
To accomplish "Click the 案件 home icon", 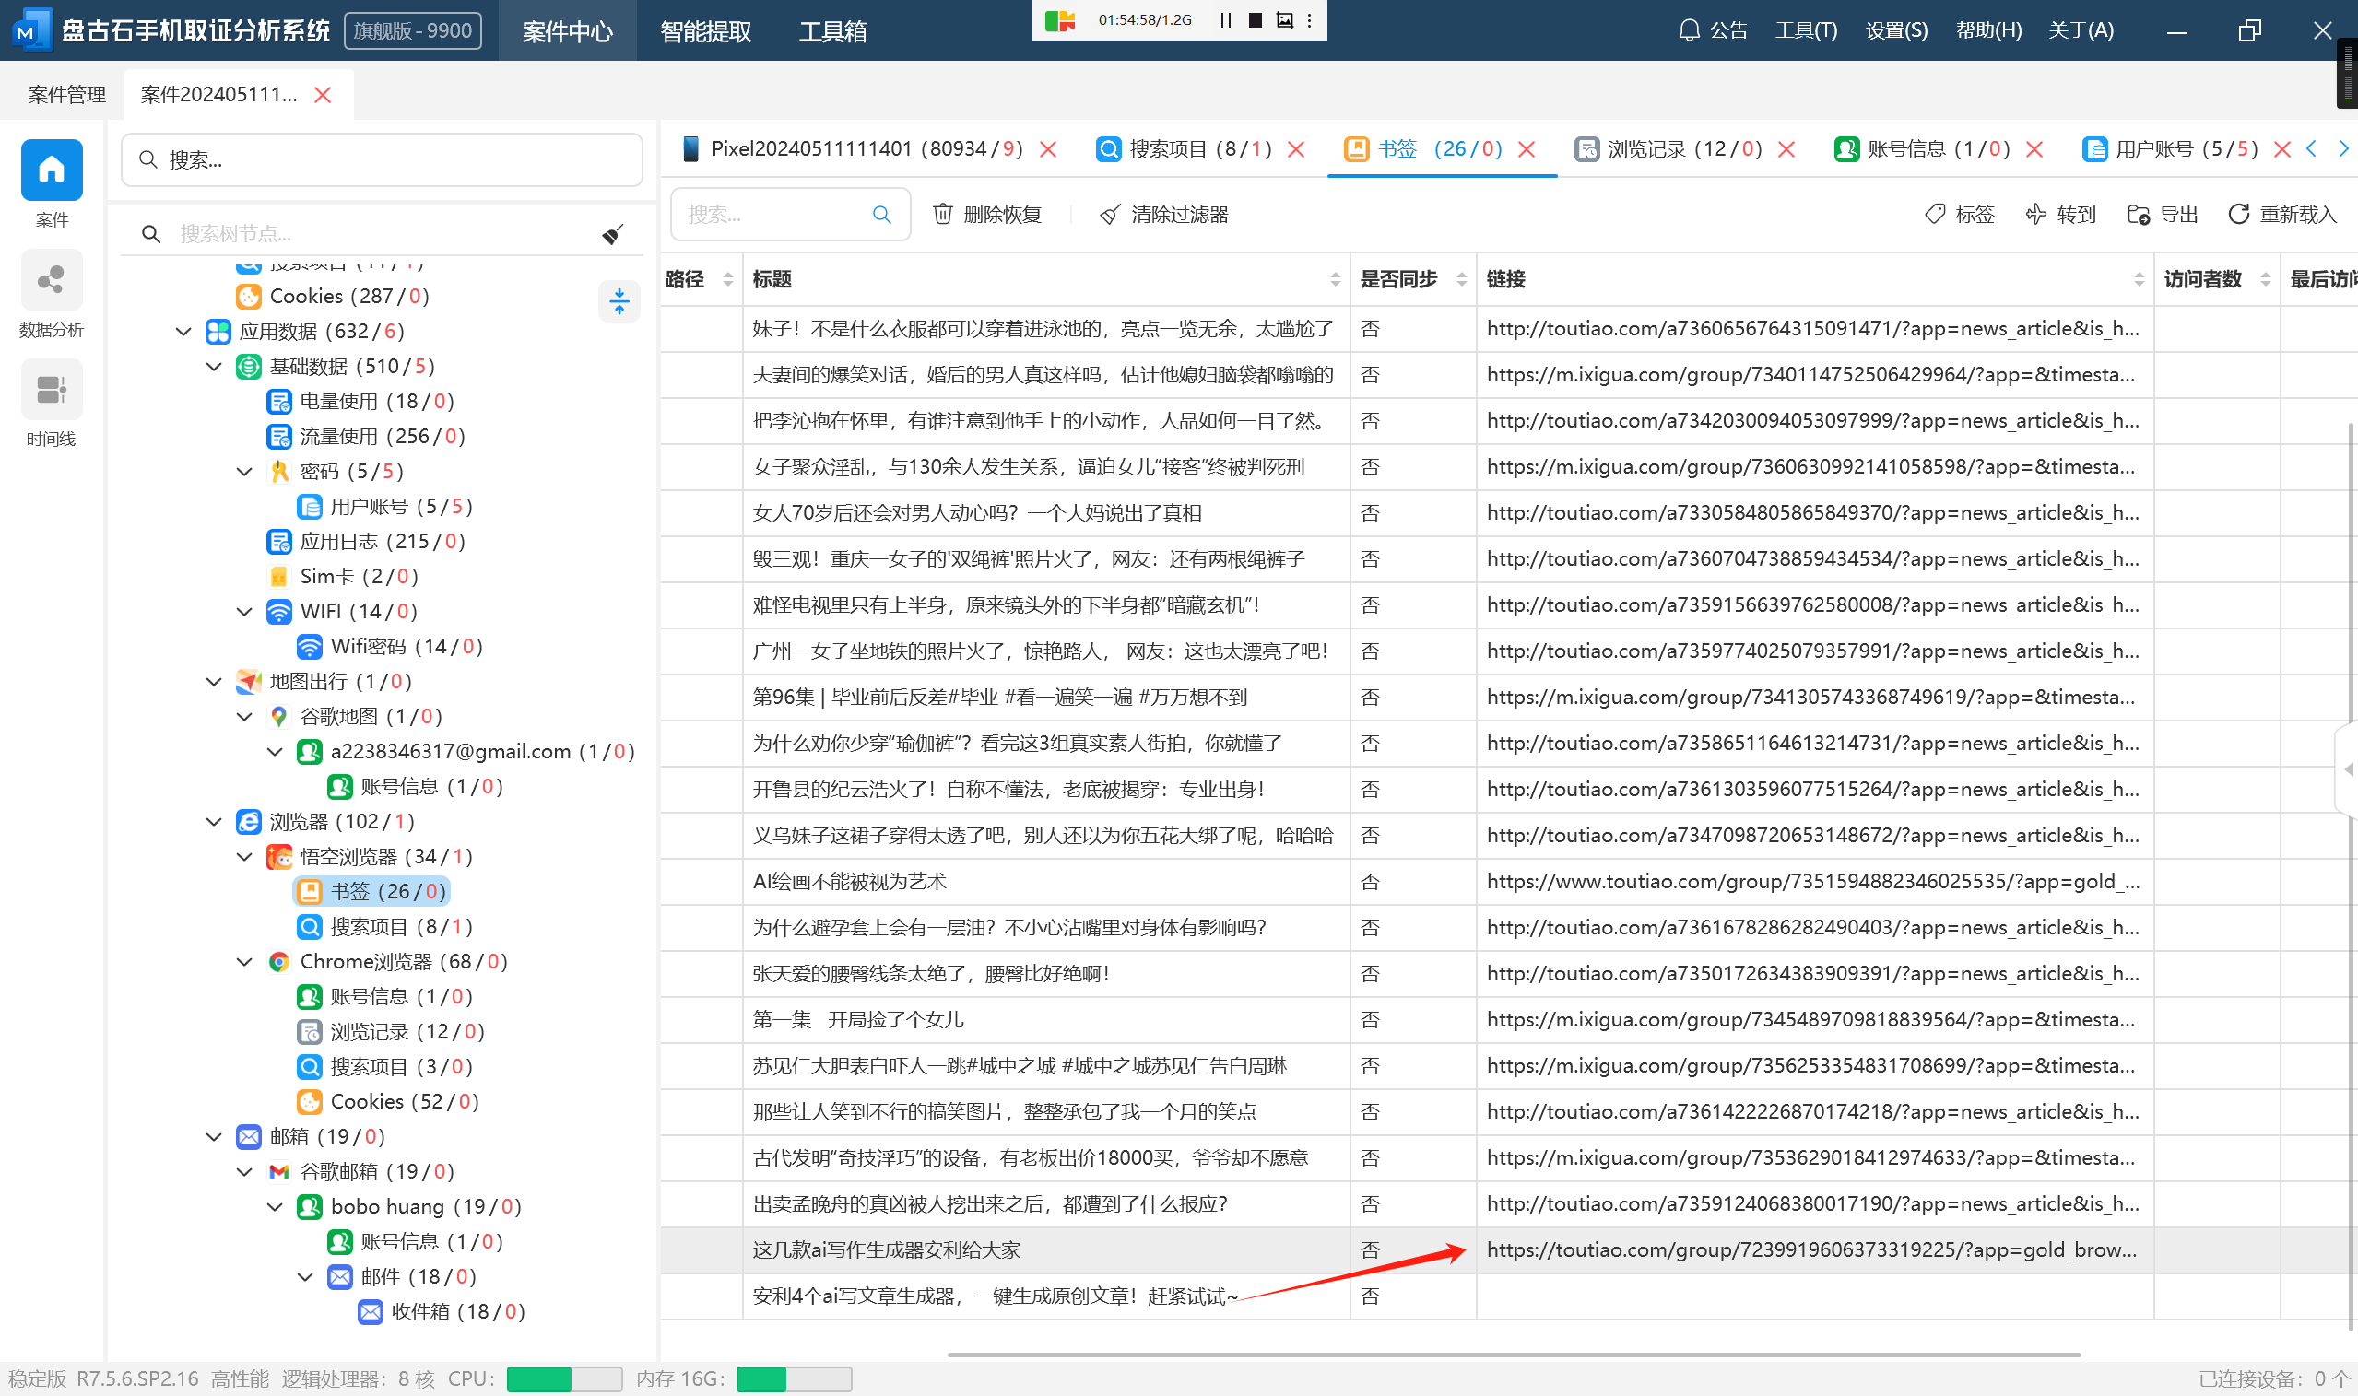I will 51,170.
